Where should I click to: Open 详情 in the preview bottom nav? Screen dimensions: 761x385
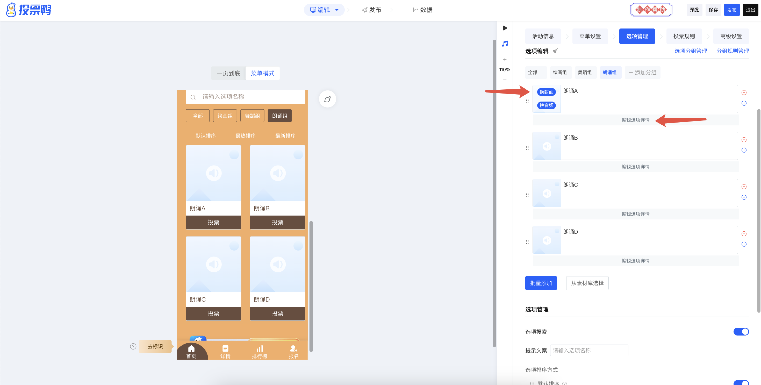tap(225, 352)
